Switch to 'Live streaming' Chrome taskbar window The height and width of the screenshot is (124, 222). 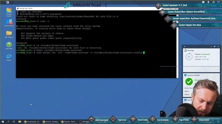(x=32, y=122)
